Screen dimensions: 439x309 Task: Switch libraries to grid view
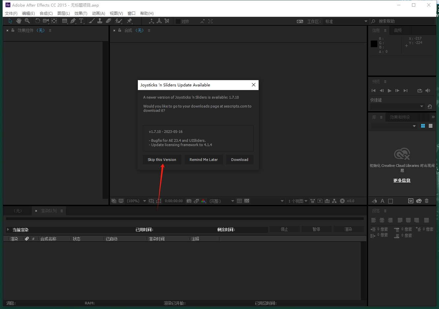click(423, 126)
